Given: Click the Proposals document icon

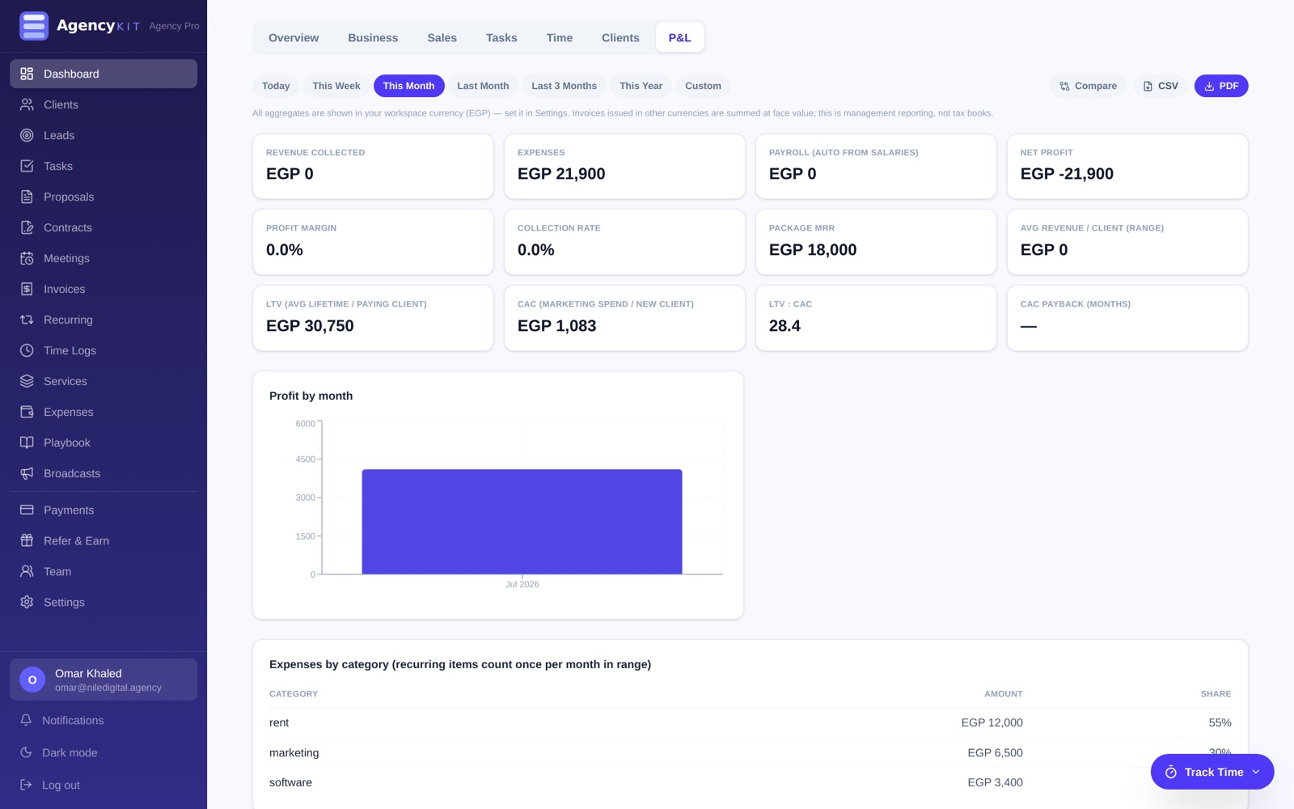Looking at the screenshot, I should pos(27,197).
